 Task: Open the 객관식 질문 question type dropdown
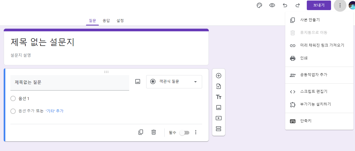click(x=174, y=81)
